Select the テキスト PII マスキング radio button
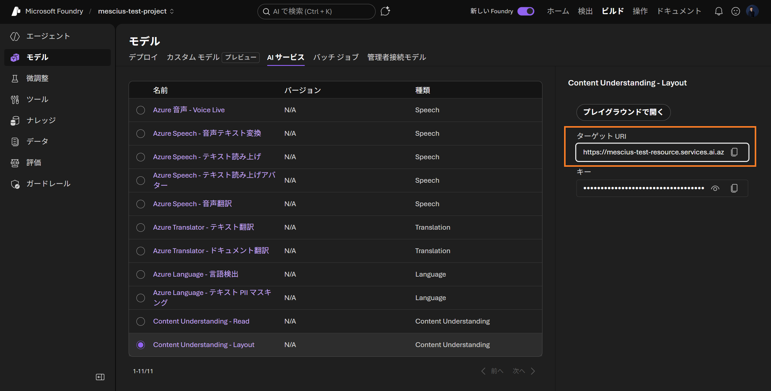Screen dimensions: 771x391 click(141, 298)
